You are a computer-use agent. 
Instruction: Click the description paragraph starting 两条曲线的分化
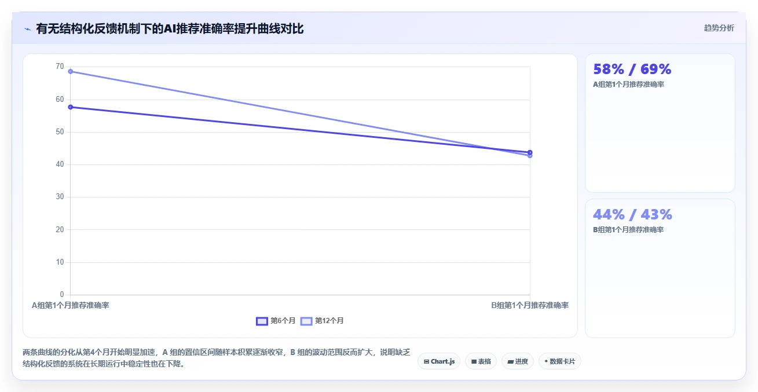click(216, 358)
